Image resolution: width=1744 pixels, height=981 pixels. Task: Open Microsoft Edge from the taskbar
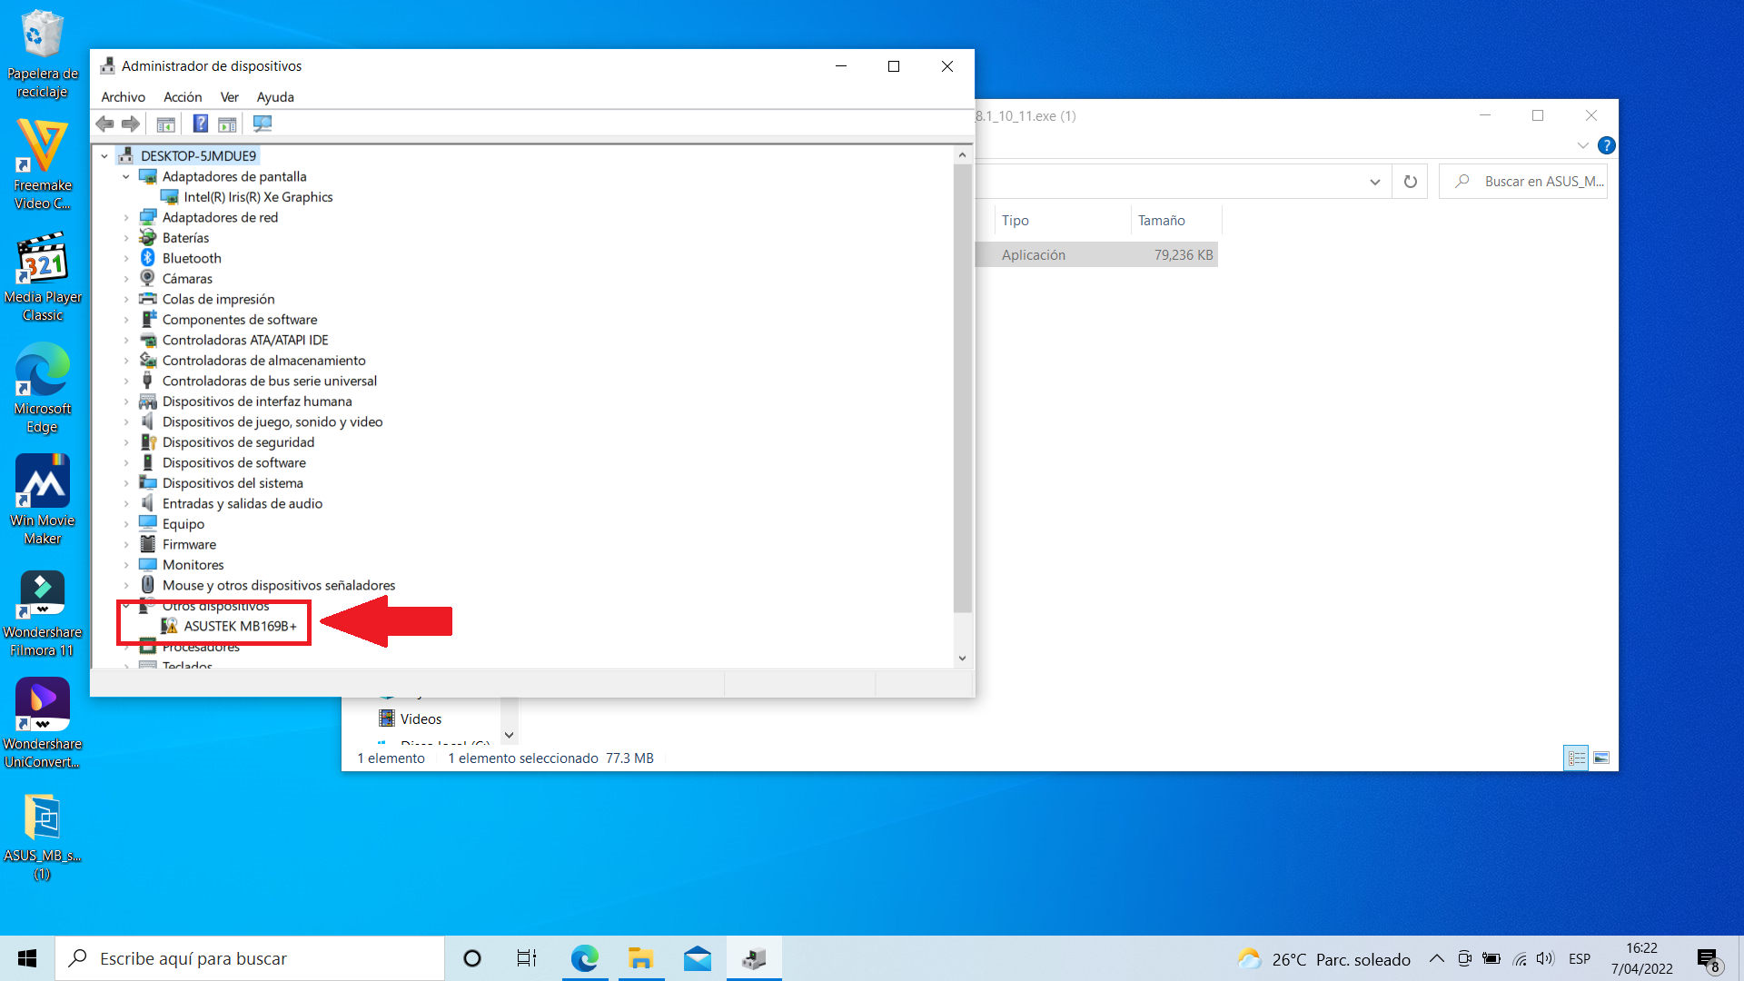click(585, 958)
